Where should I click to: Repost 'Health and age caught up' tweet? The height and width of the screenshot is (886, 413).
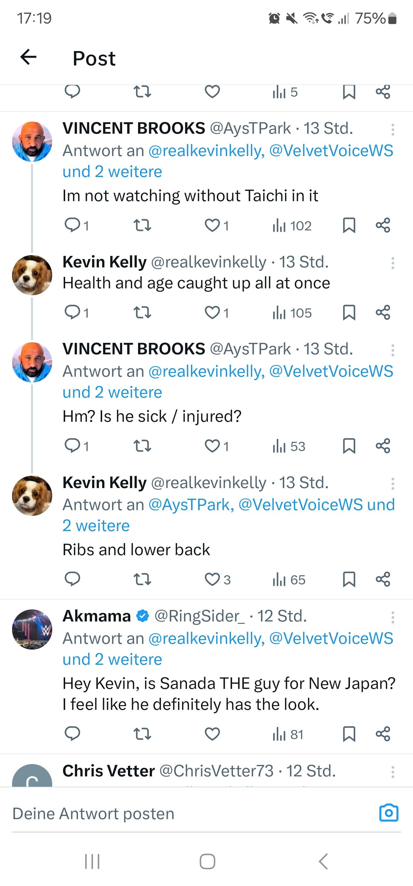[x=142, y=313]
